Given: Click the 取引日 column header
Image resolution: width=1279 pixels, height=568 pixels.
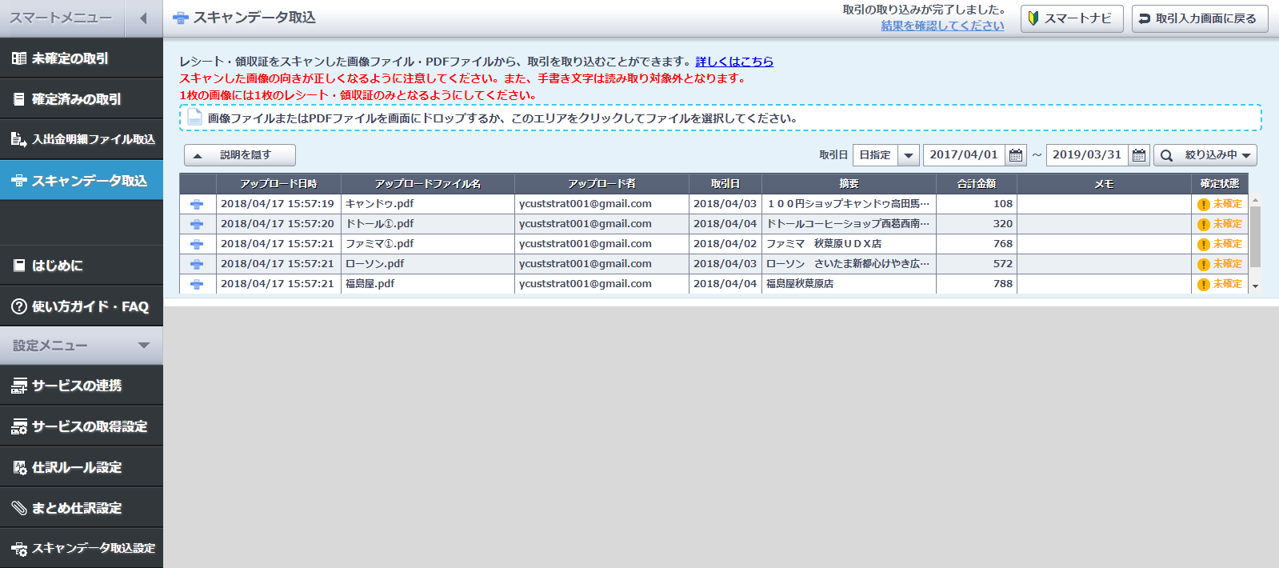Looking at the screenshot, I should (x=725, y=184).
